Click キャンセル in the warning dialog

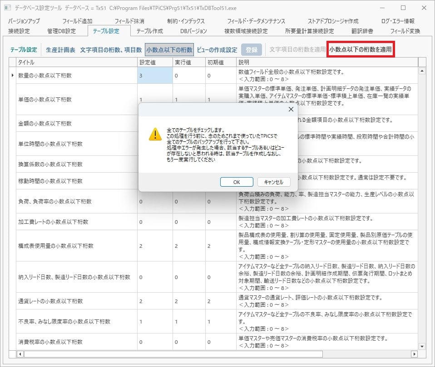click(273, 182)
